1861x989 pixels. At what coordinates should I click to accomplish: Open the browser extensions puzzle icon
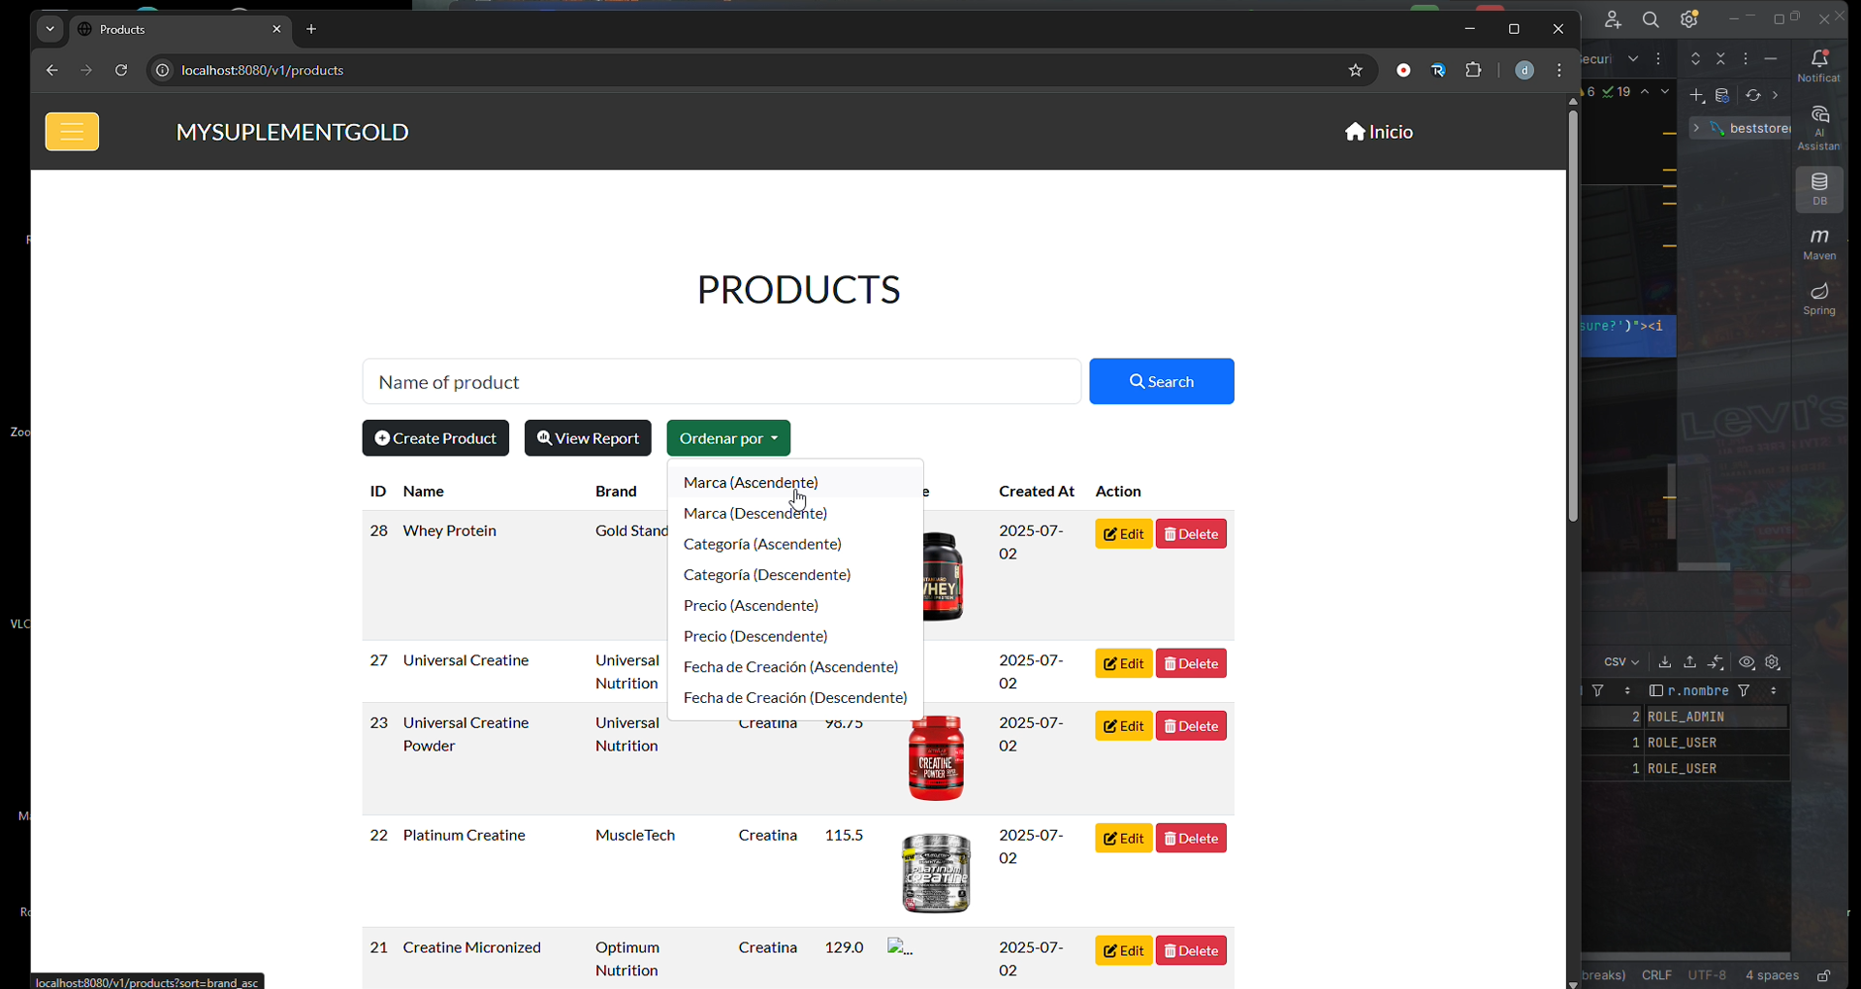coord(1473,71)
